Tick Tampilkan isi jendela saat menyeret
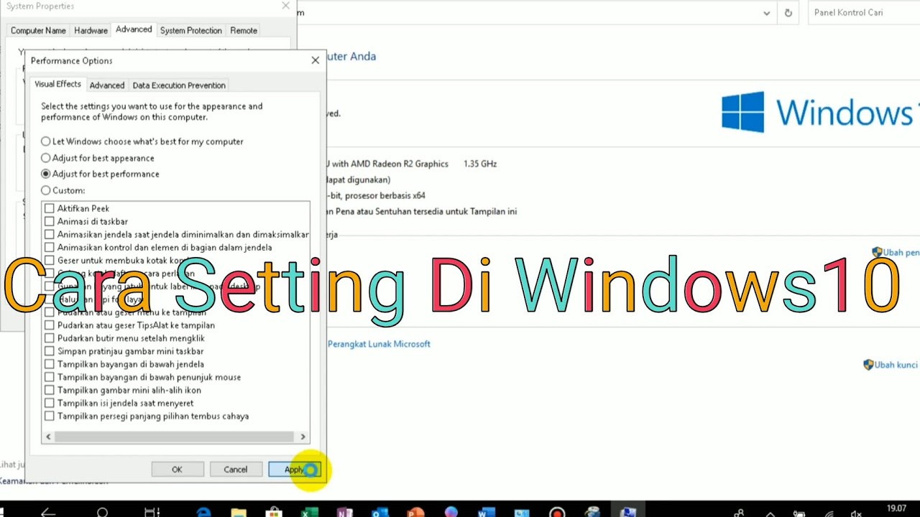The height and width of the screenshot is (517, 920). [50, 403]
